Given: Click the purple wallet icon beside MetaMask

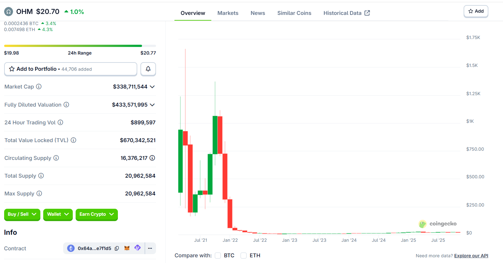Looking at the screenshot, I should (x=138, y=248).
